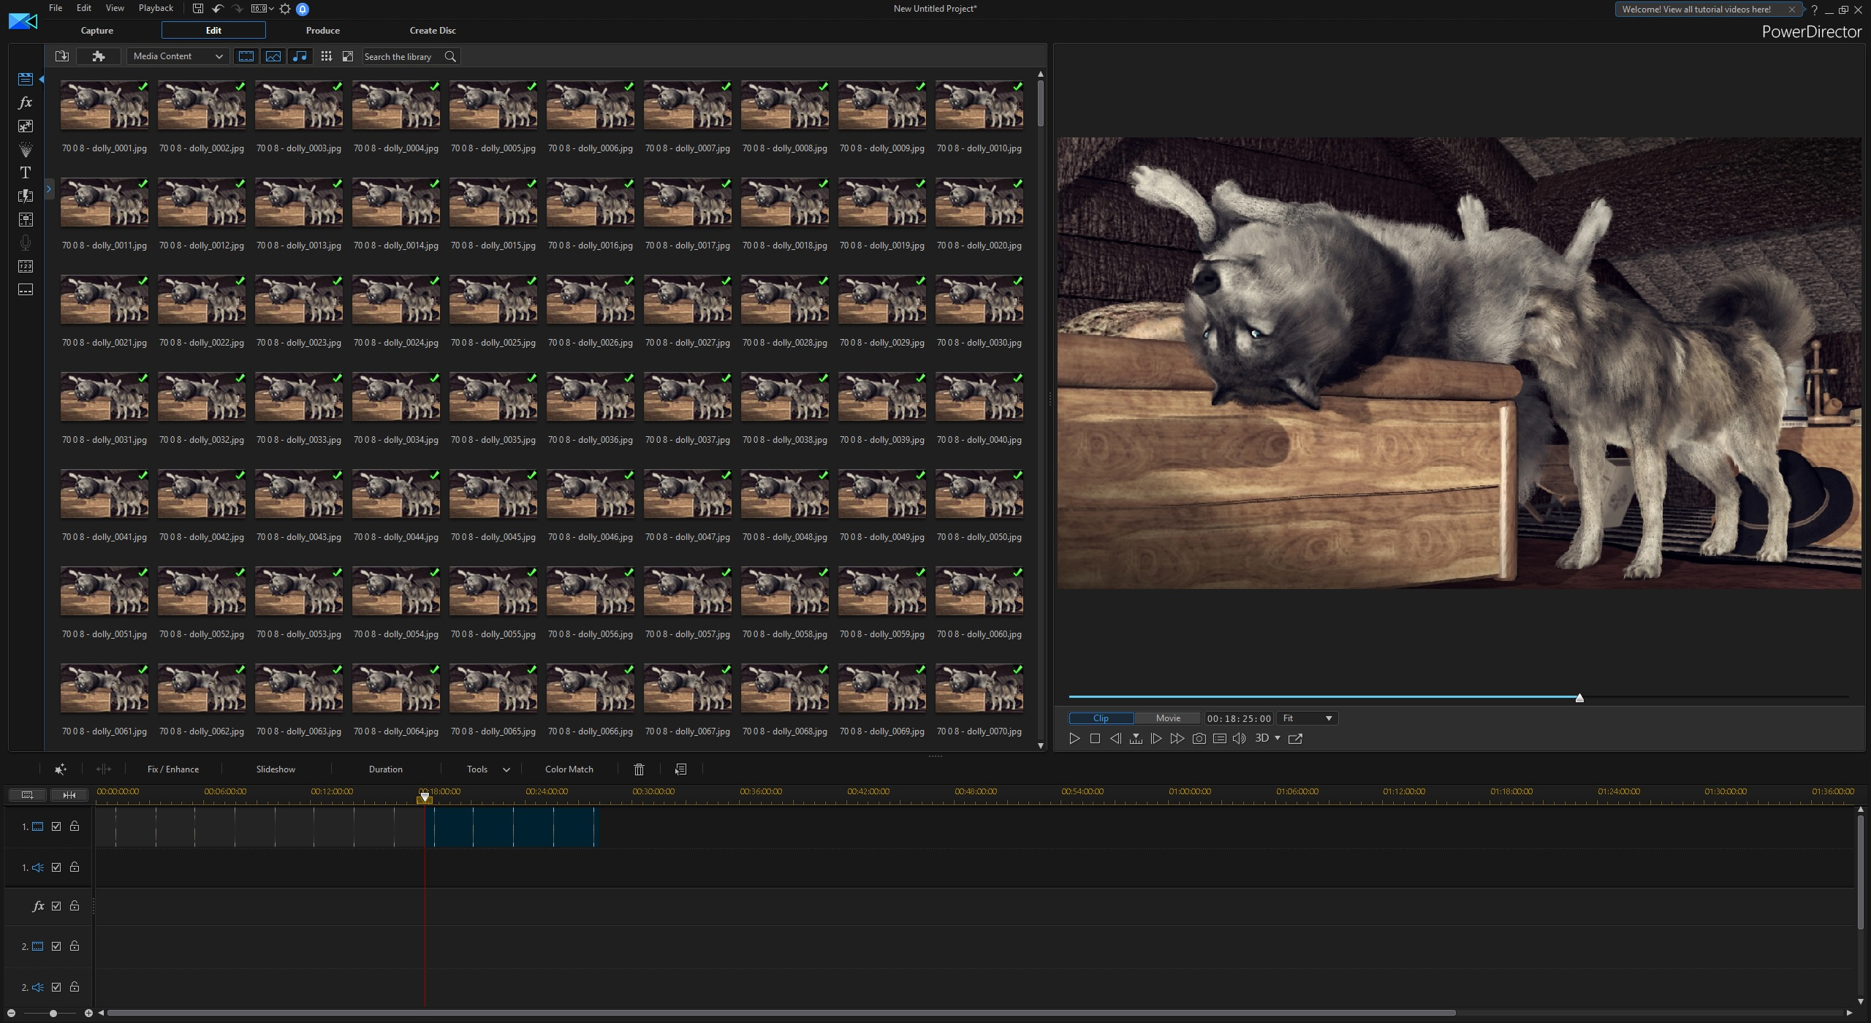Disable video track 1 checkbox
Screen dimensions: 1871x1023
[56, 826]
